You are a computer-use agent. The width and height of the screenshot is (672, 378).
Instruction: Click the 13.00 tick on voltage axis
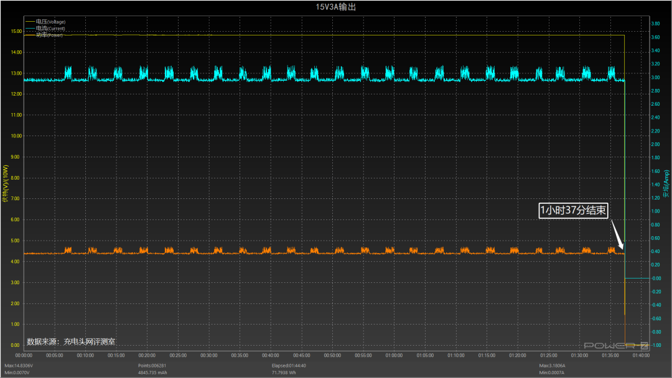pyautogui.click(x=16, y=73)
